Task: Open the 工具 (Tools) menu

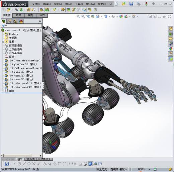Action: 79,4
